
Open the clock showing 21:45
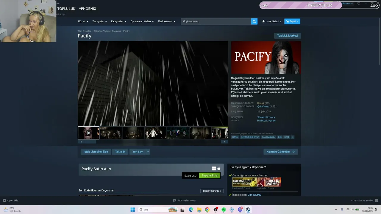(368, 210)
